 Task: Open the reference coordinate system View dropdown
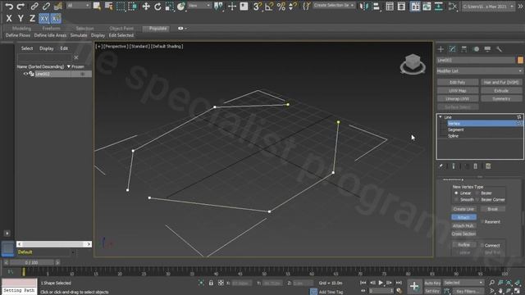pos(199,6)
